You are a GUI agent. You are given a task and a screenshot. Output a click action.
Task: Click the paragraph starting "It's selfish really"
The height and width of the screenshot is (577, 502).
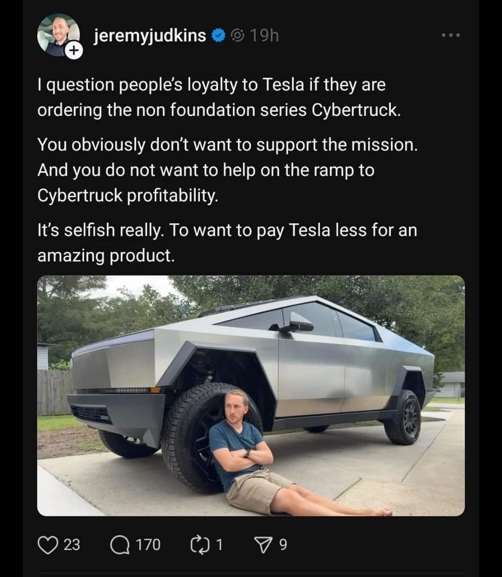pyautogui.click(x=227, y=242)
